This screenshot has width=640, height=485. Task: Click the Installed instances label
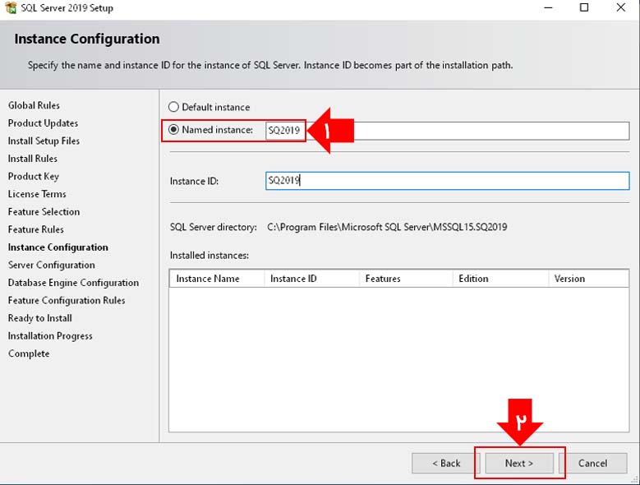click(x=209, y=256)
